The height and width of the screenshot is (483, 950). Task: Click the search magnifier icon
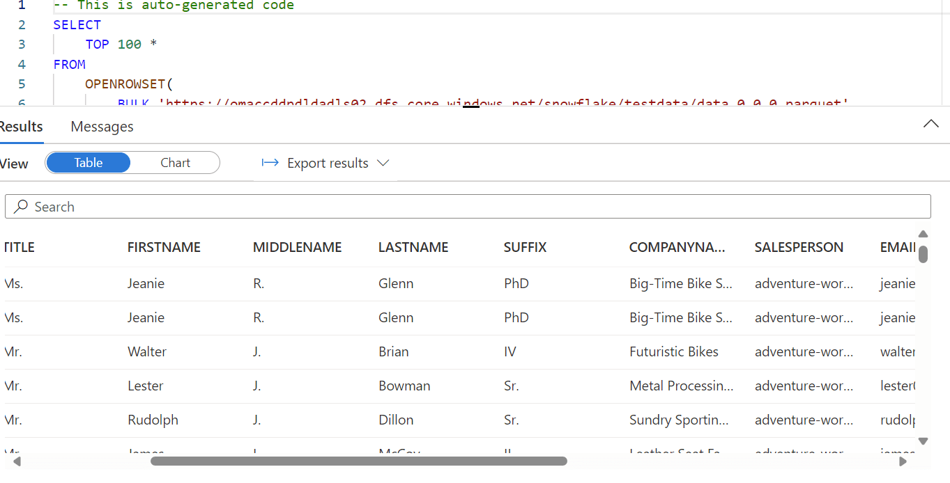(x=22, y=207)
